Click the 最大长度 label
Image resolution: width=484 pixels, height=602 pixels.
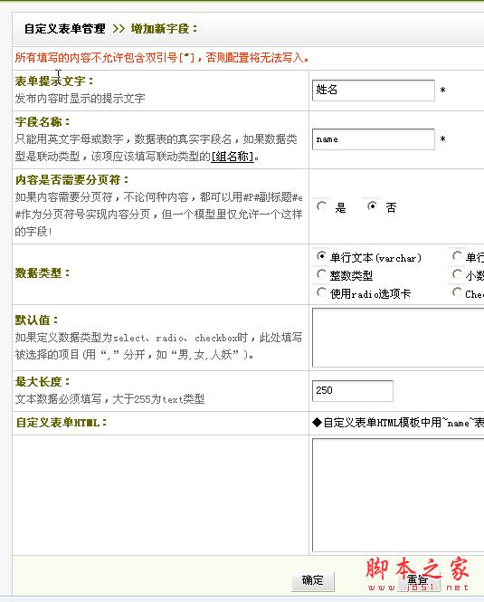[x=43, y=382]
